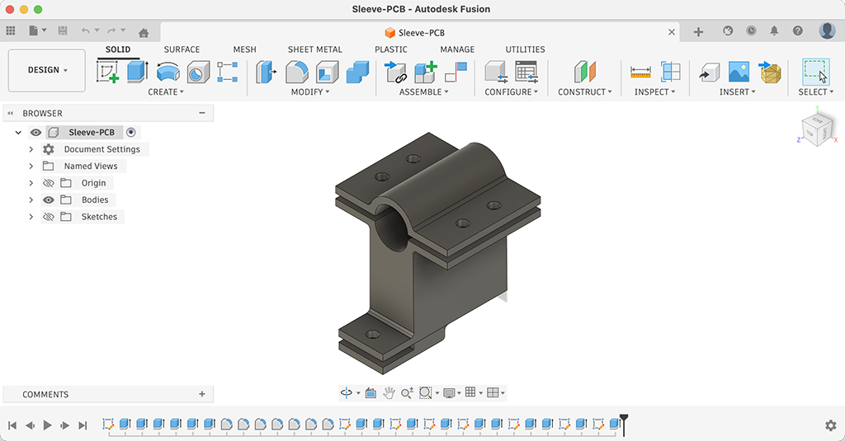The width and height of the screenshot is (845, 441).
Task: Jump to the timeline beginning
Action: point(12,425)
